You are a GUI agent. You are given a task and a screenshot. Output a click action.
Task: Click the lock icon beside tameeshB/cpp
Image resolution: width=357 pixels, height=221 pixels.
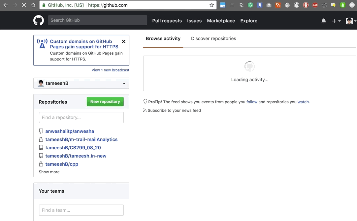click(41, 164)
